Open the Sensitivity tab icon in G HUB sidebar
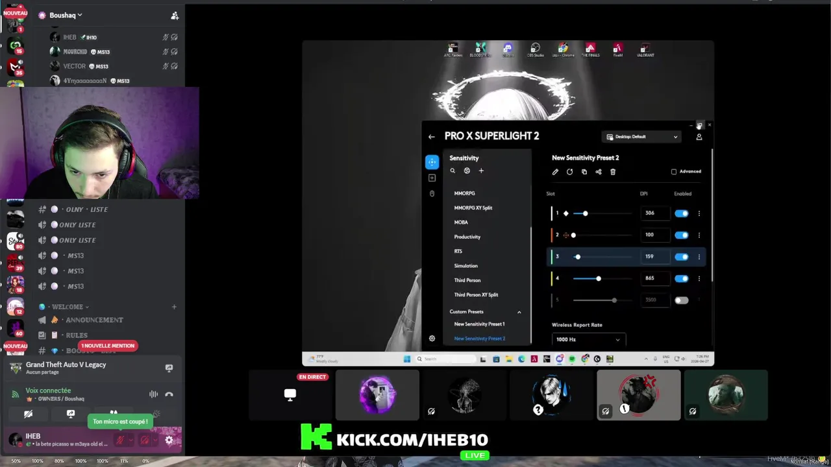This screenshot has height=467, width=831. 432,162
